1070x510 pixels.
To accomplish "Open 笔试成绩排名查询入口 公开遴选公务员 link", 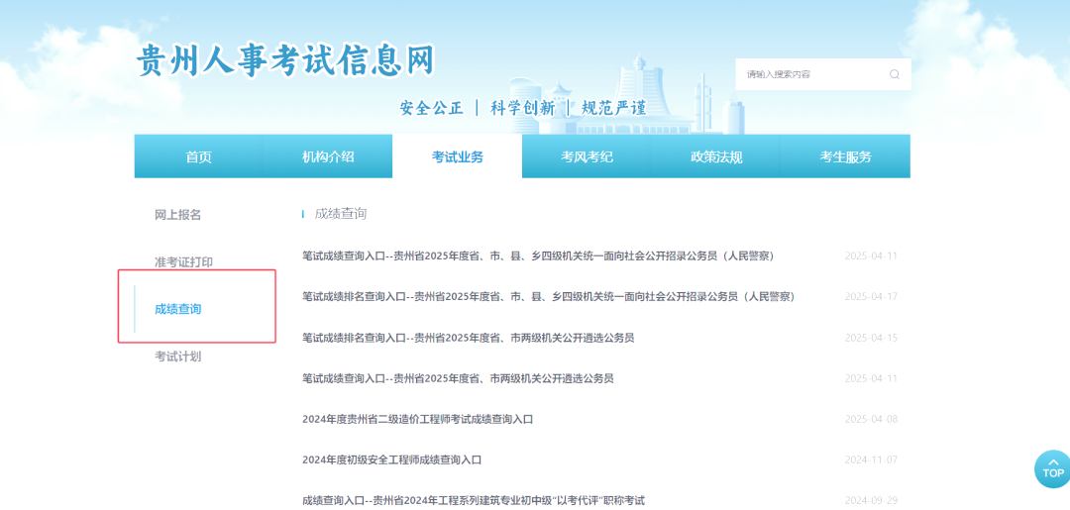I will coord(468,338).
